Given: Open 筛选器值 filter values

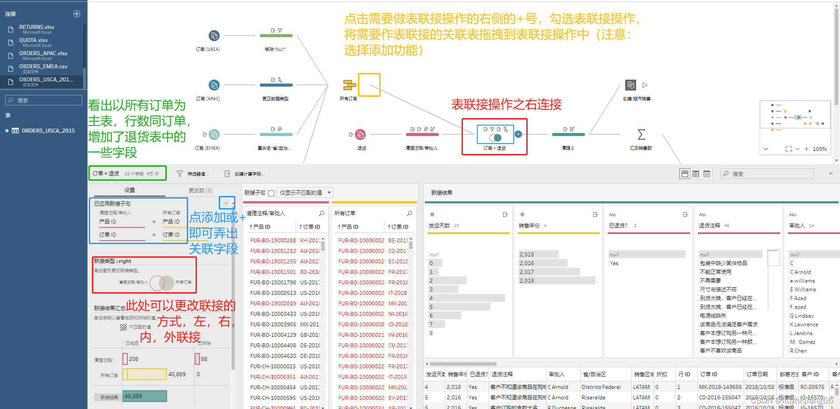Looking at the screenshot, I should 193,174.
